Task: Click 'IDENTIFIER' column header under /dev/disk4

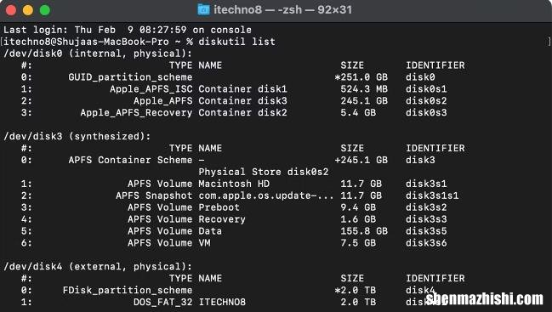Action: point(435,278)
